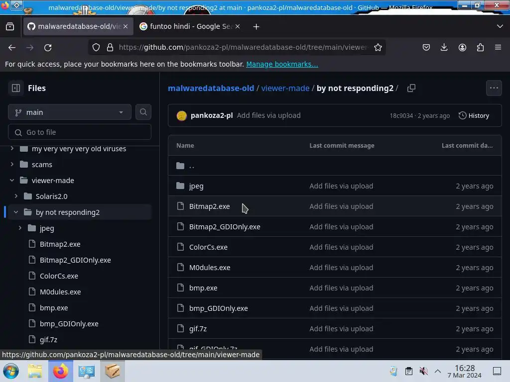Open the main branch selector dropdown
Image resolution: width=510 pixels, height=382 pixels.
pos(70,112)
